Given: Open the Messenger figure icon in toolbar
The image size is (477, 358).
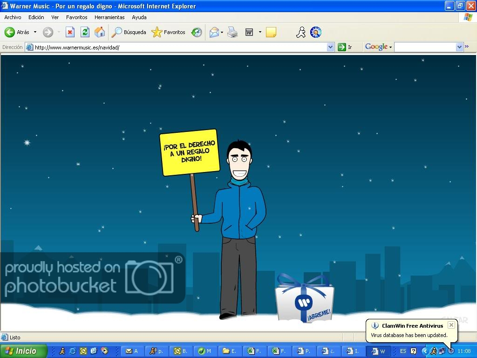Looking at the screenshot, I should click(x=301, y=32).
